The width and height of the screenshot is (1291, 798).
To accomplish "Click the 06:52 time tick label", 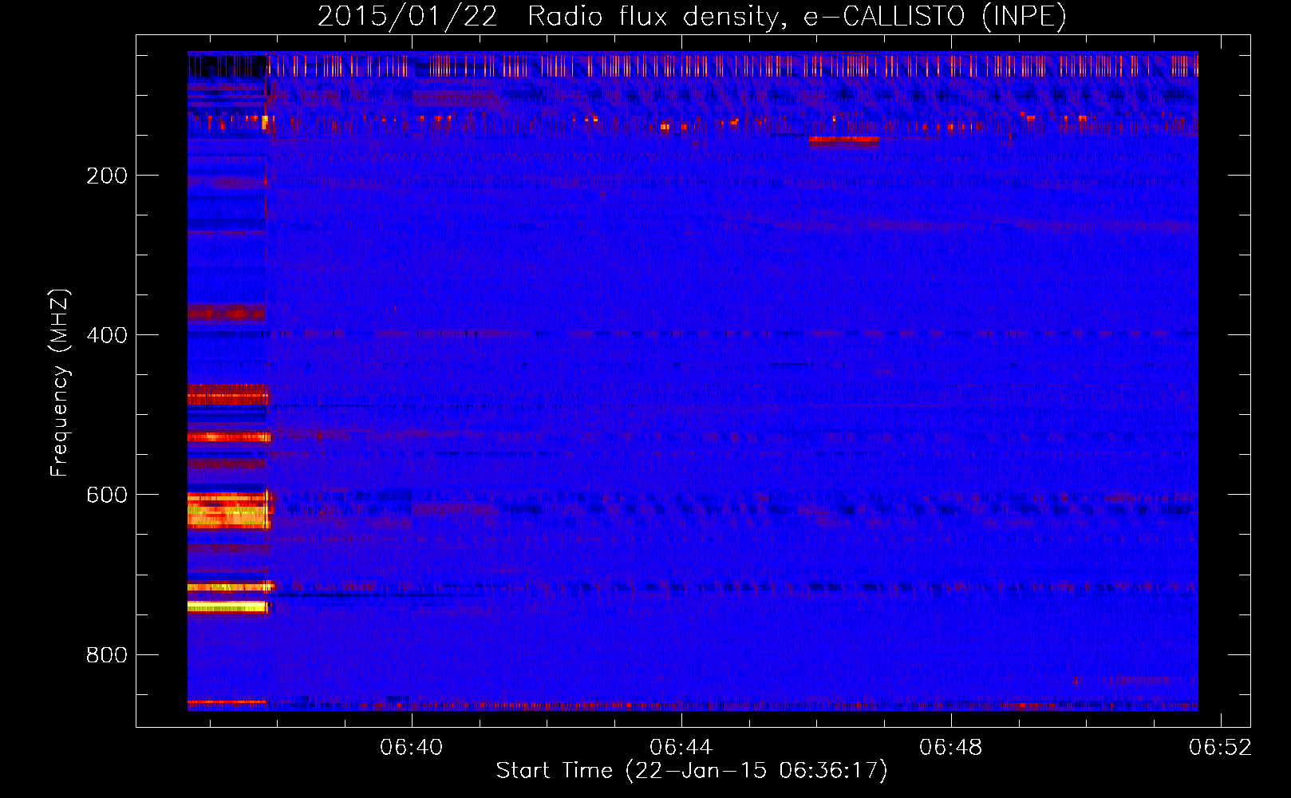I will [x=1221, y=748].
